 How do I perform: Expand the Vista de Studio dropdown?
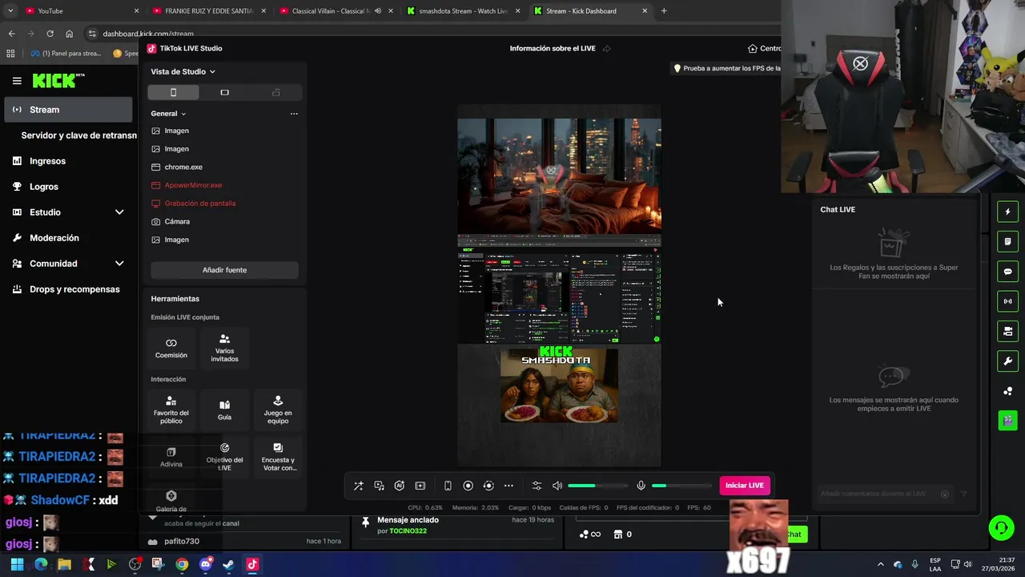click(183, 71)
